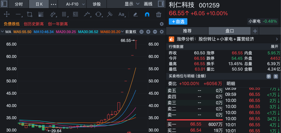The height and width of the screenshot is (133, 281).
Task: Click the trash delete drawings icon
Action: [159, 14]
